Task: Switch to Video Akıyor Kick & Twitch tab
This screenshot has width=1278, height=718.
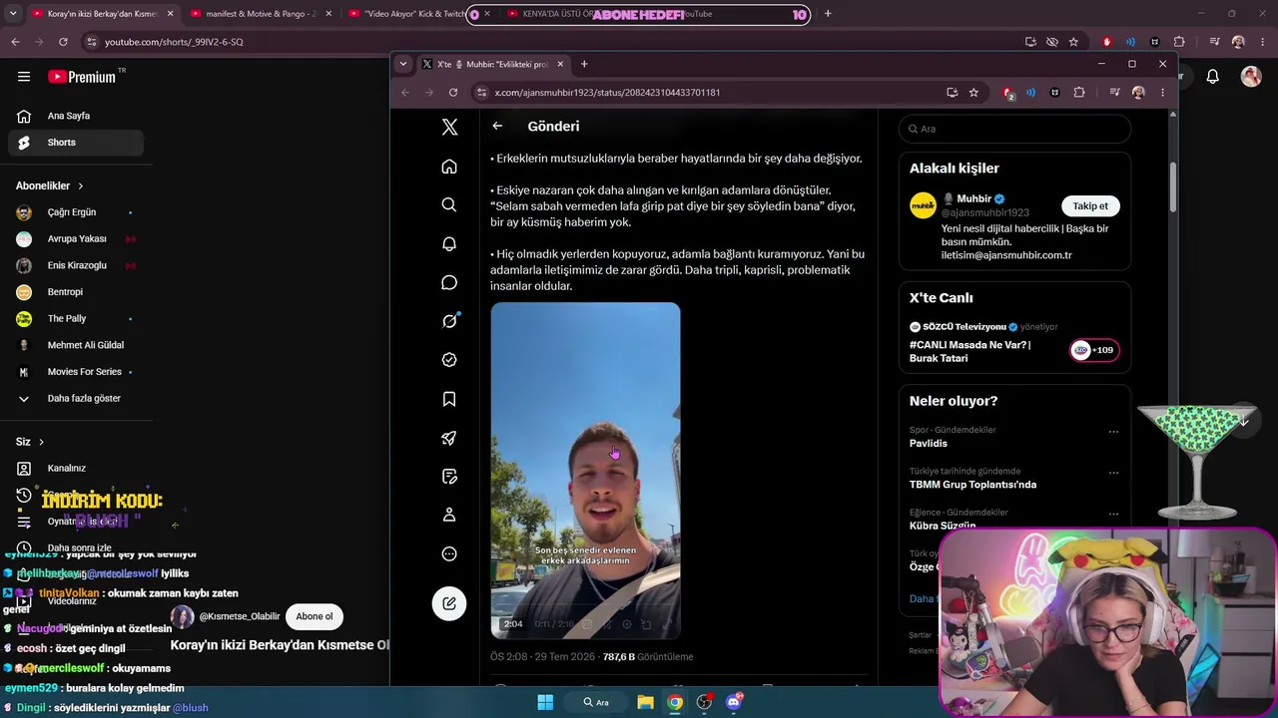Action: click(x=418, y=14)
